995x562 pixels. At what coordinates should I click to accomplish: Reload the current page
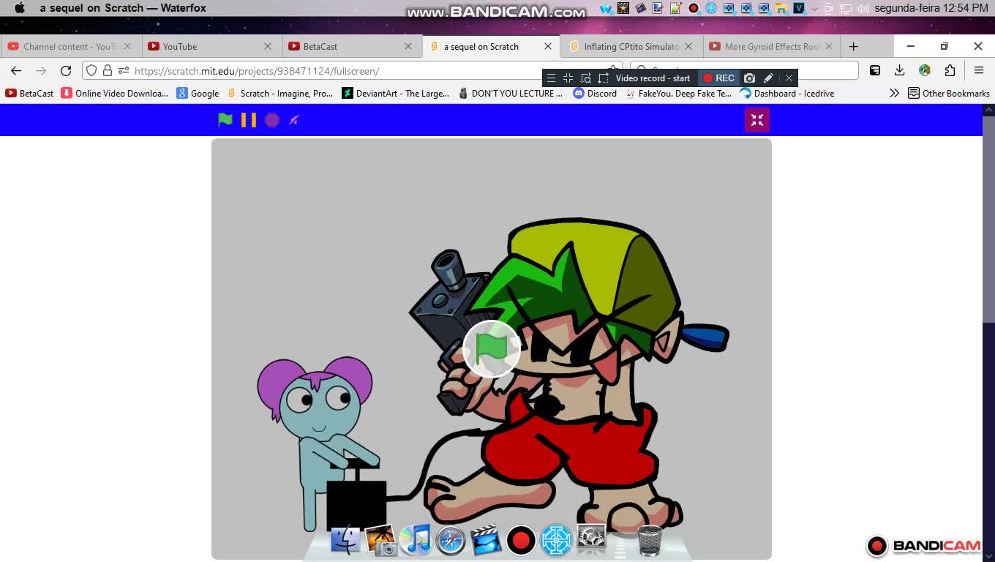pyautogui.click(x=66, y=71)
